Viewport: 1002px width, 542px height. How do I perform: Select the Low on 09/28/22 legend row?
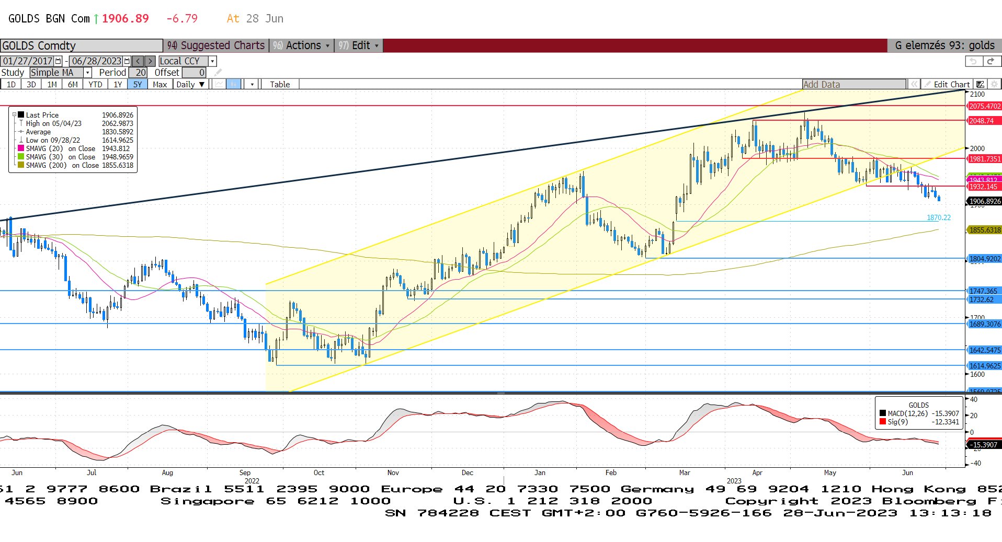click(x=76, y=140)
